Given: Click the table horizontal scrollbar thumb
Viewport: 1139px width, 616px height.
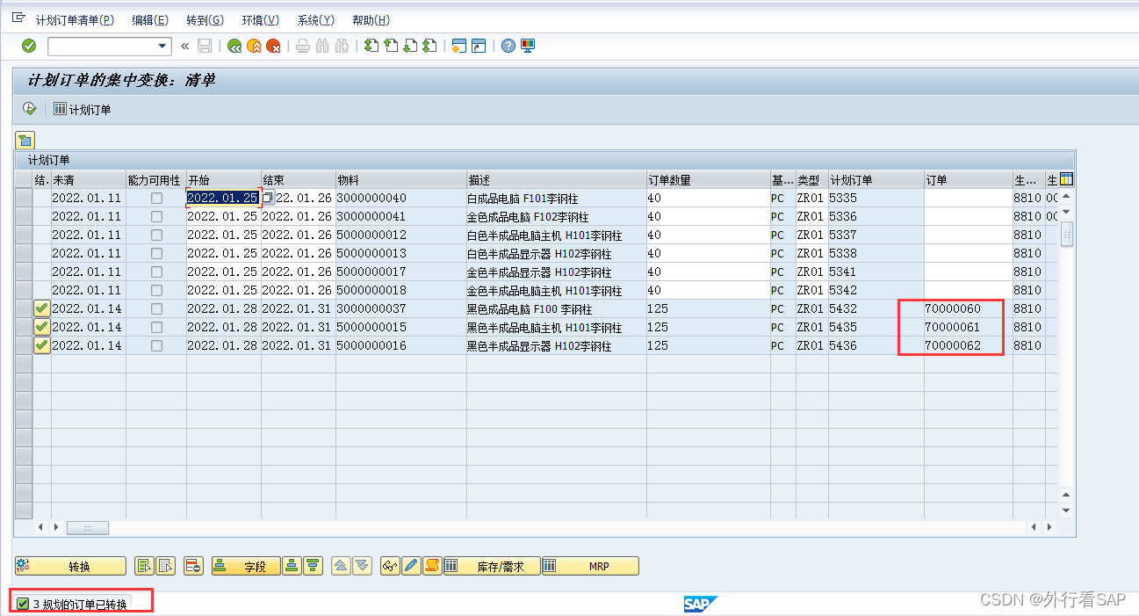Looking at the screenshot, I should 87,527.
